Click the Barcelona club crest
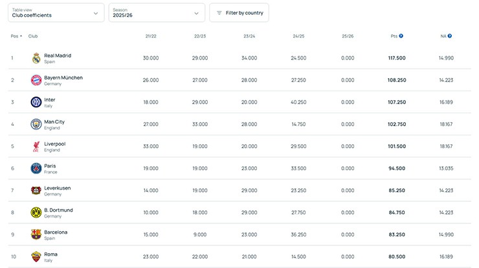 coord(36,234)
